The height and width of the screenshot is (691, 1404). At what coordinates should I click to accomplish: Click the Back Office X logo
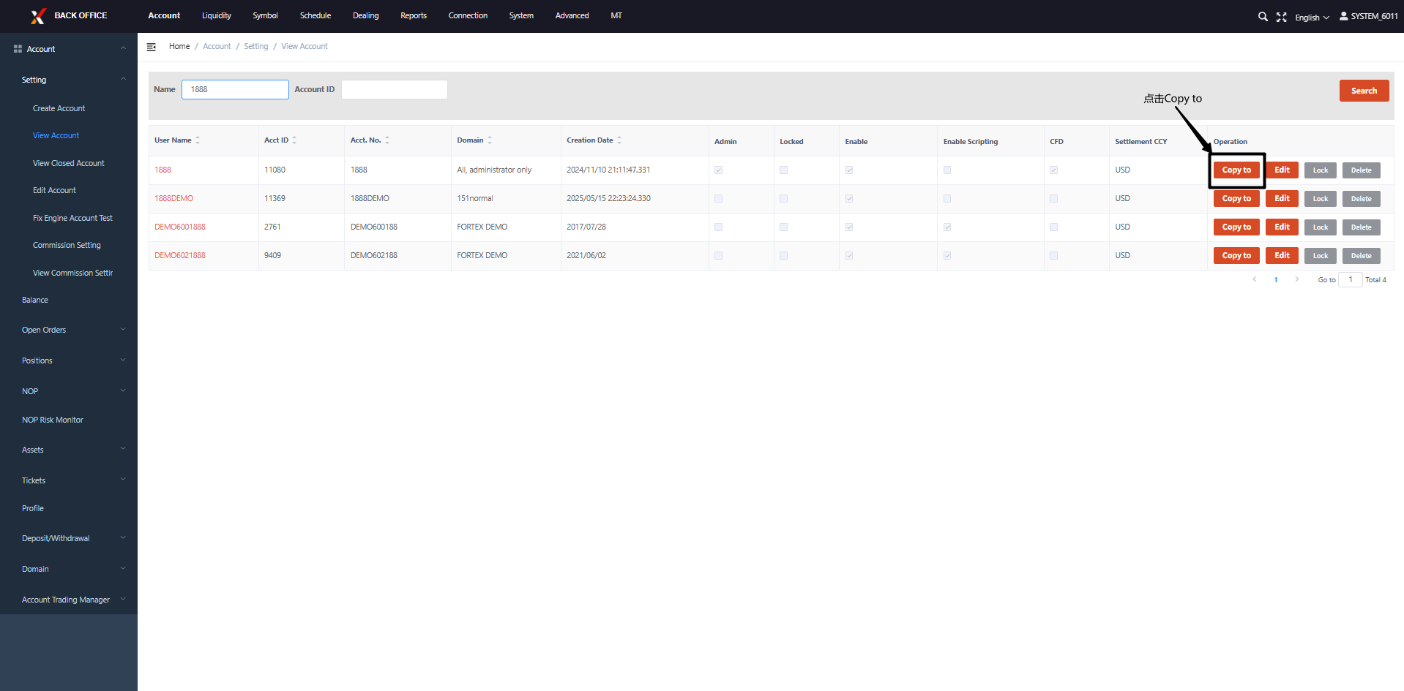[38, 16]
